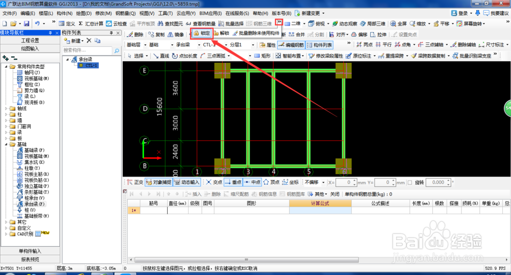The width and height of the screenshot is (511, 275).
Task: Toggle Dynamic Input (动态输入)
Action: (187, 182)
